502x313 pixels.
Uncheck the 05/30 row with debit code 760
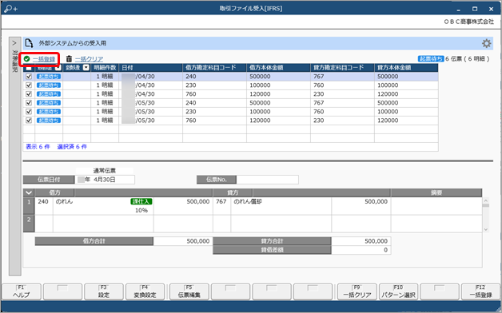[x=29, y=121]
